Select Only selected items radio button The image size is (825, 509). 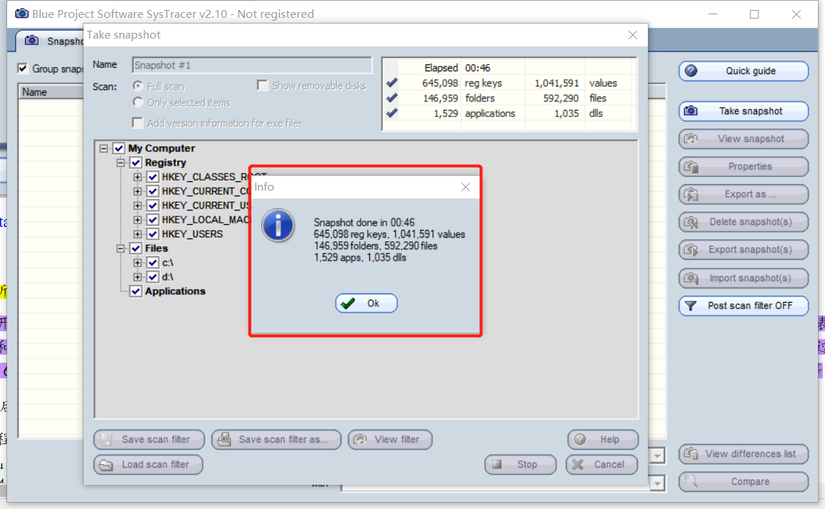tap(138, 102)
